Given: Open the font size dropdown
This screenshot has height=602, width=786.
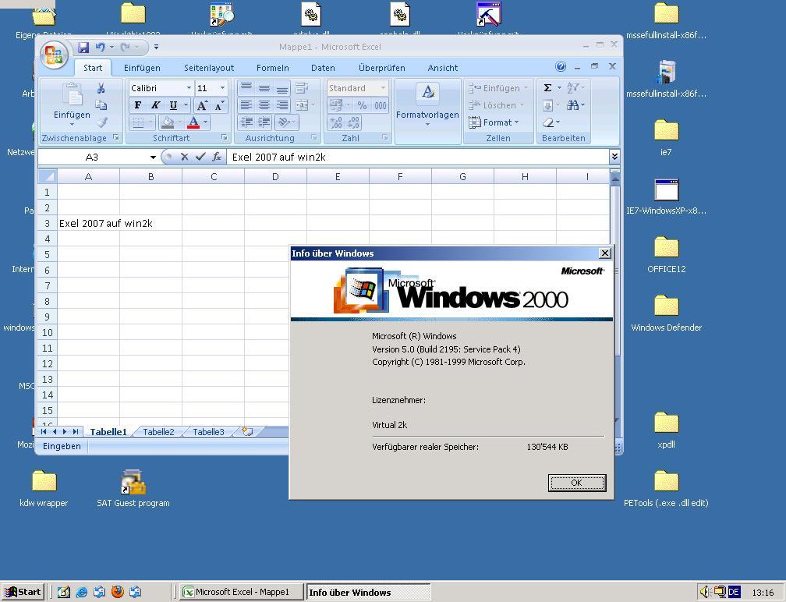Looking at the screenshot, I should point(222,88).
